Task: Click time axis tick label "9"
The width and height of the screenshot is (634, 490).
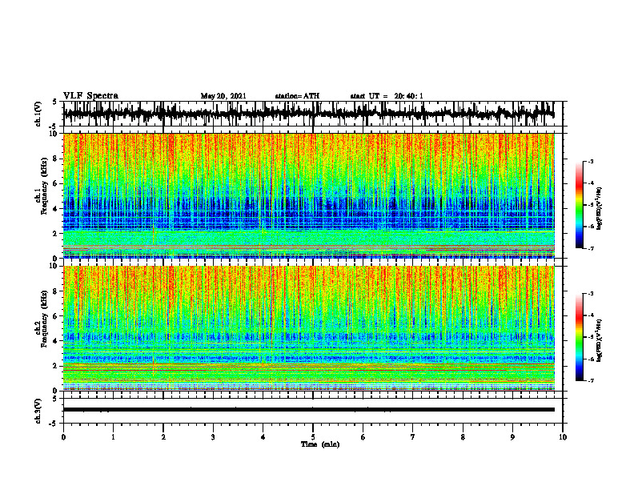Action: (x=512, y=437)
